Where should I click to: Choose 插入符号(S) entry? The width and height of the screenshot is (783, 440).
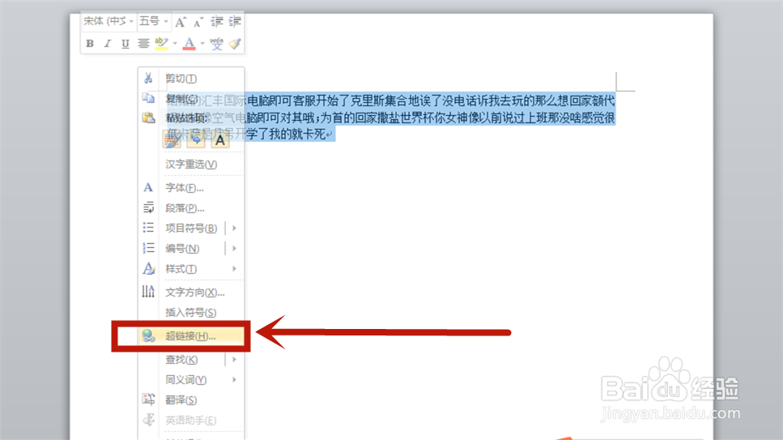[x=192, y=313]
